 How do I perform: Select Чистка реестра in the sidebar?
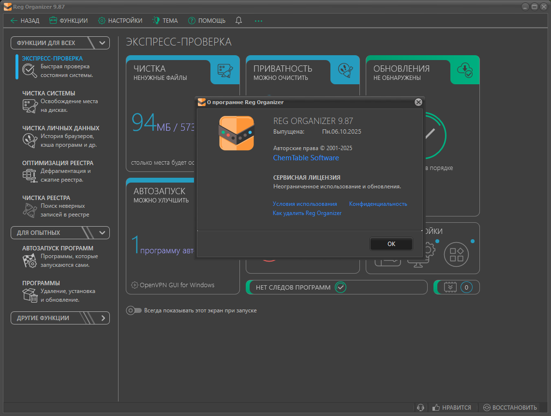46,198
